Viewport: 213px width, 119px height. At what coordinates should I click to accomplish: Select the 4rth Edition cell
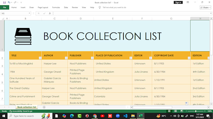pos(200,72)
